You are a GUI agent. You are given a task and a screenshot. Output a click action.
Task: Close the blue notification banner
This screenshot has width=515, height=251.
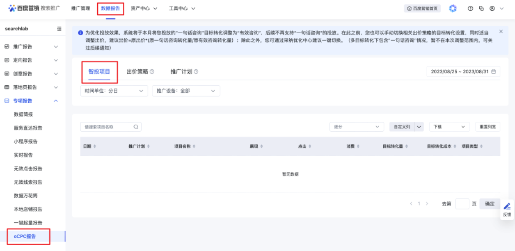[x=501, y=32]
